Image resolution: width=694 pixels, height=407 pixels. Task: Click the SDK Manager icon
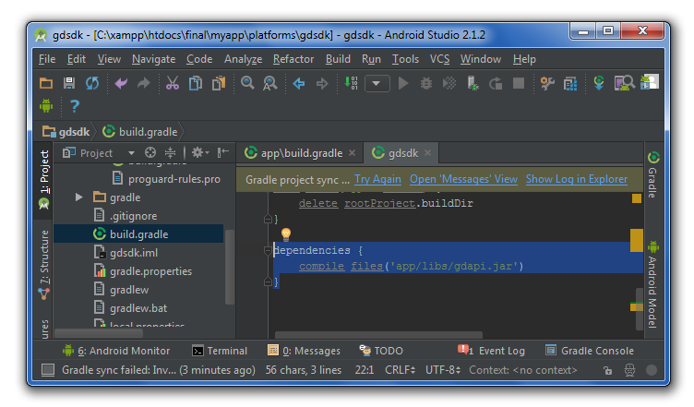[650, 82]
